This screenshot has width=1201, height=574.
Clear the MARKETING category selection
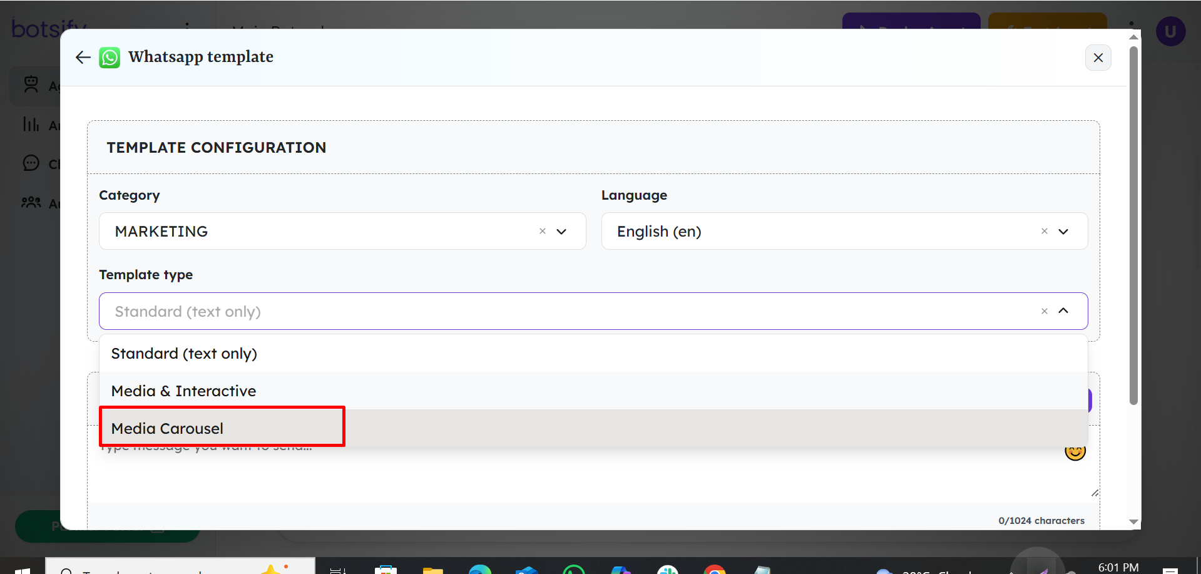[x=543, y=231]
